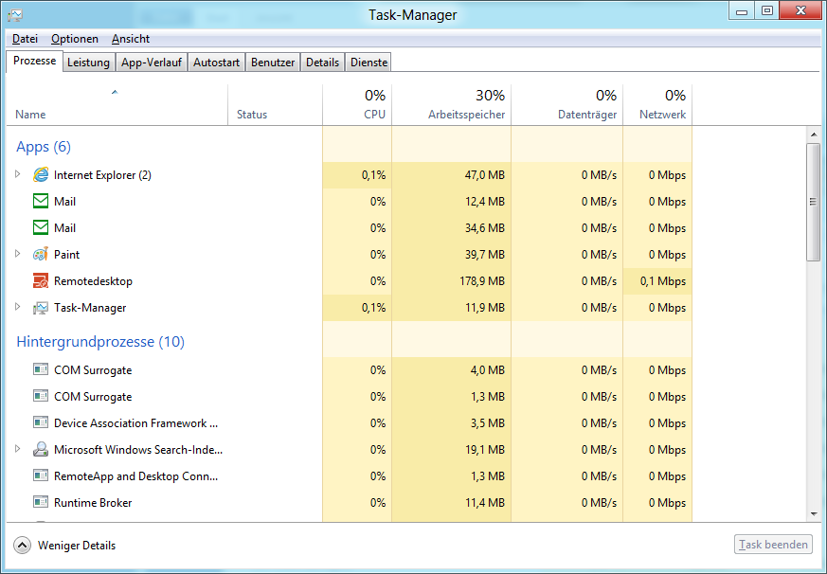The image size is (827, 574).
Task: Click the Weniger Details label
Action: [77, 546]
